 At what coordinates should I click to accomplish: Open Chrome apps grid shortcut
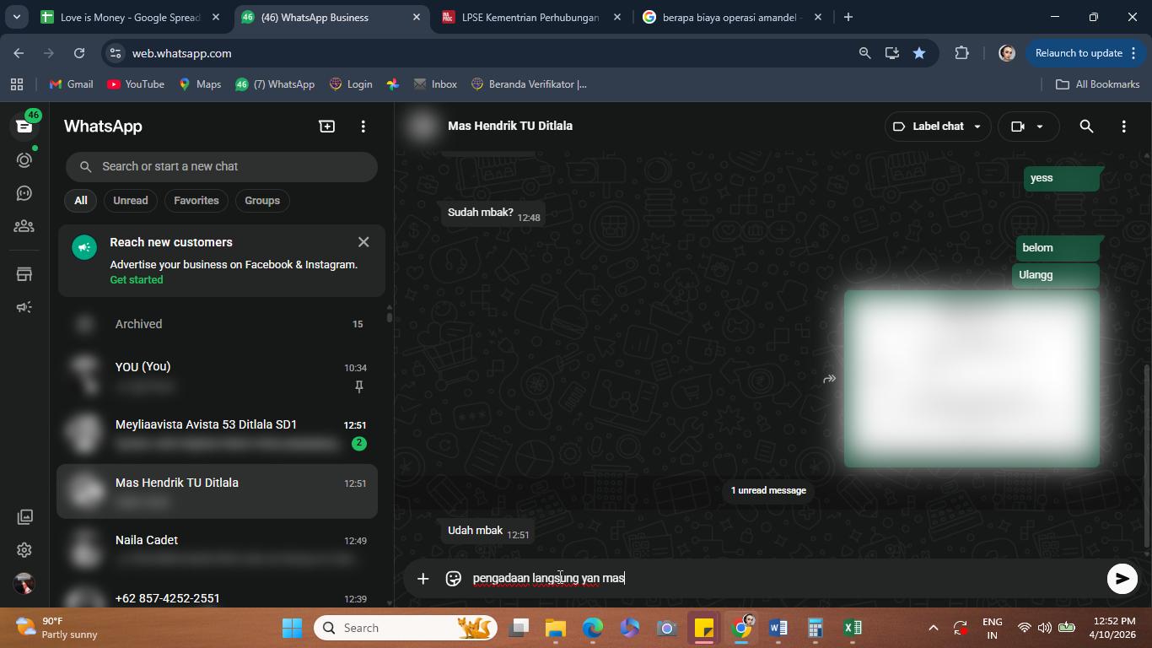coord(16,84)
